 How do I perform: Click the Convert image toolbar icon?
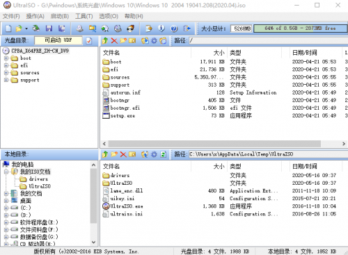point(105,28)
